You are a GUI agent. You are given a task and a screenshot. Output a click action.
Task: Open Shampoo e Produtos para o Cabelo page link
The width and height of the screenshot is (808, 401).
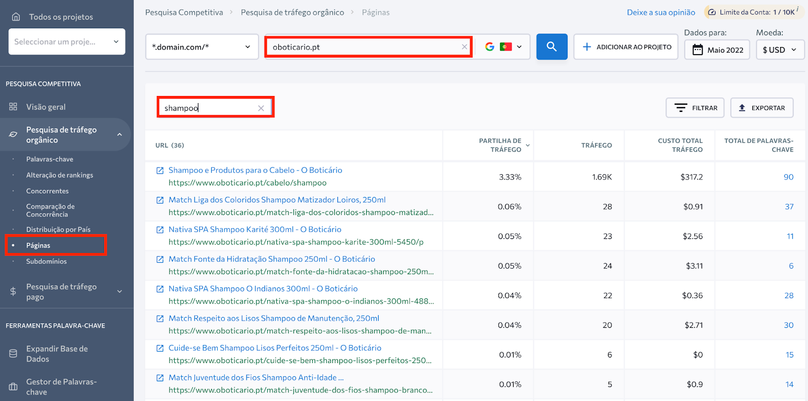pyautogui.click(x=256, y=170)
